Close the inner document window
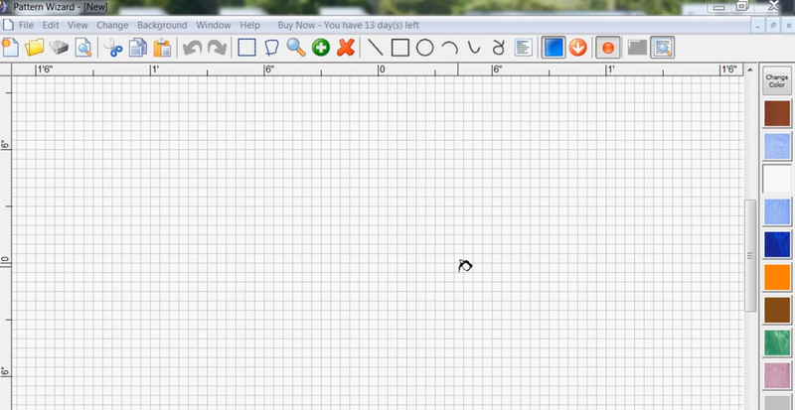This screenshot has height=410, width=795. [788, 26]
